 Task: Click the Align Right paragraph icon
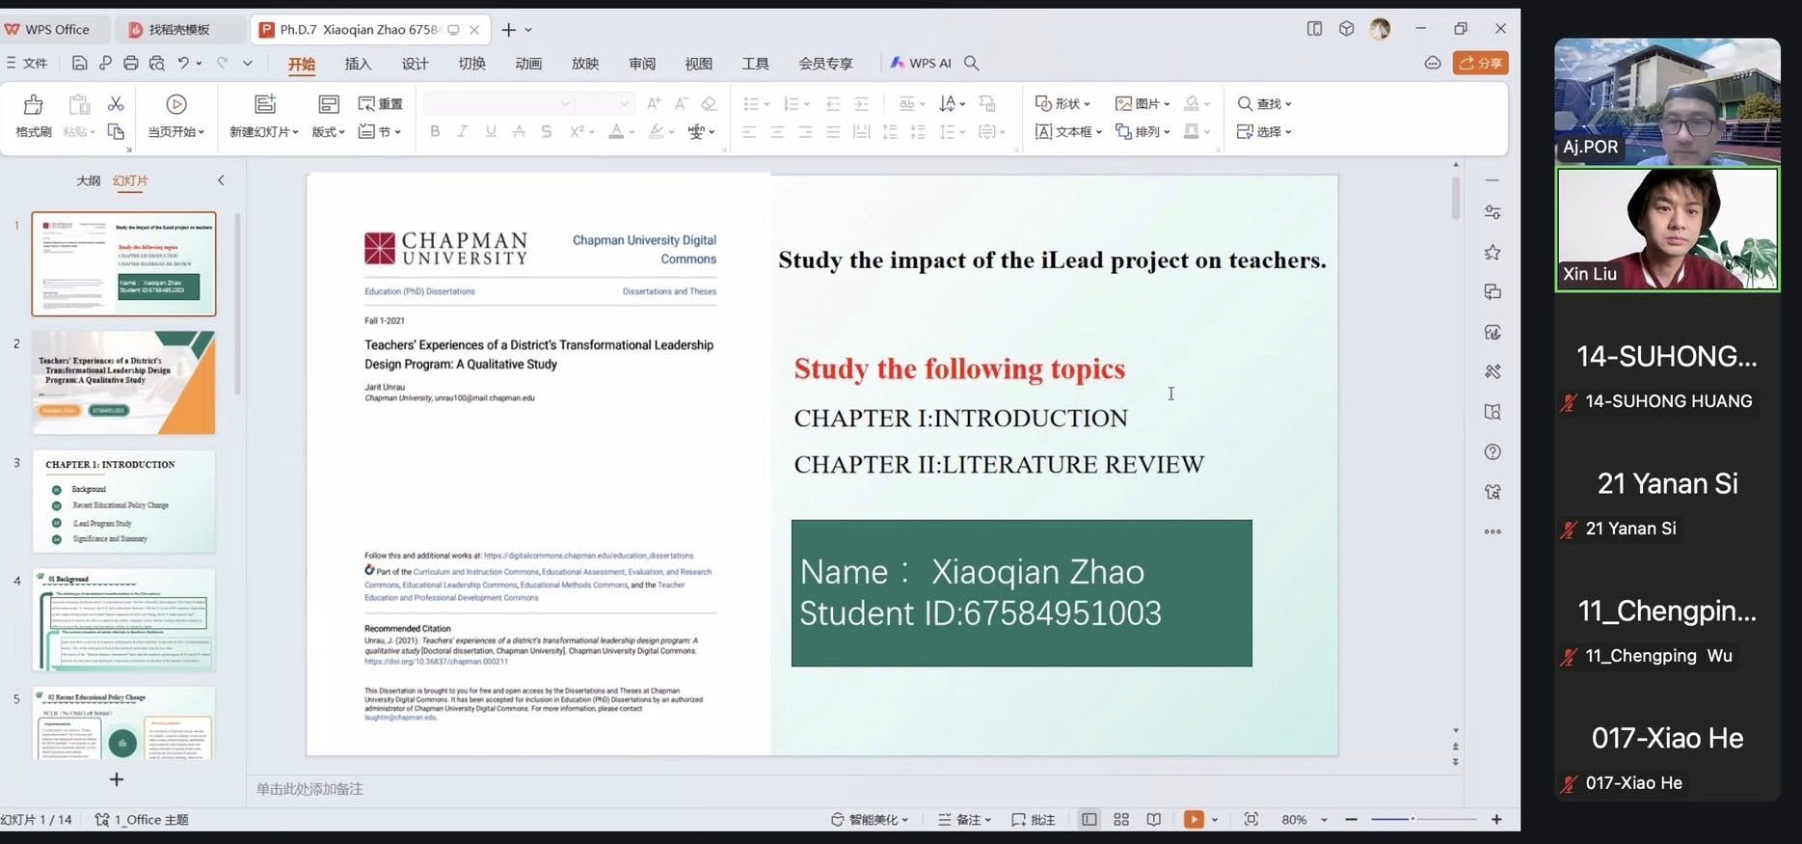pos(805,131)
